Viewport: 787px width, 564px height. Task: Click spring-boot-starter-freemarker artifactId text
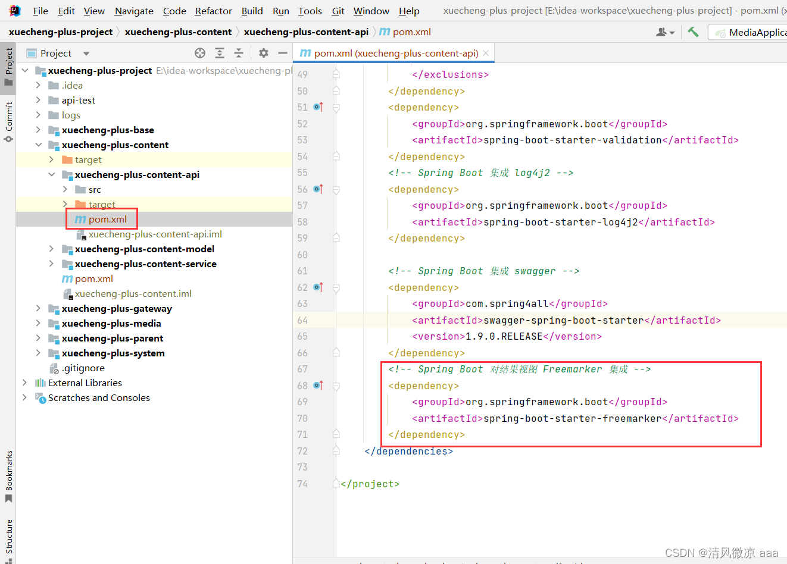[572, 418]
